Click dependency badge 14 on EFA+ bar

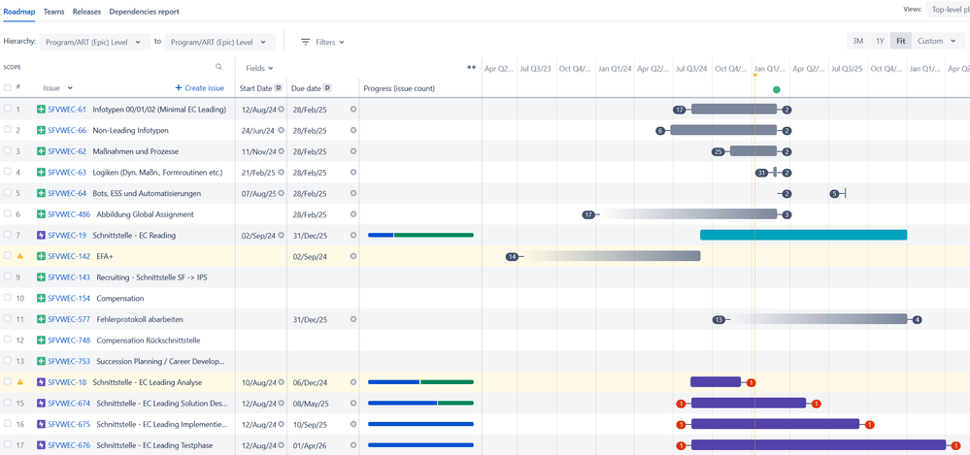point(512,256)
